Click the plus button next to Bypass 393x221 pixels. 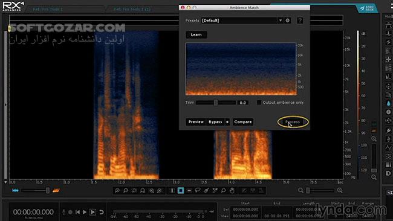227,122
